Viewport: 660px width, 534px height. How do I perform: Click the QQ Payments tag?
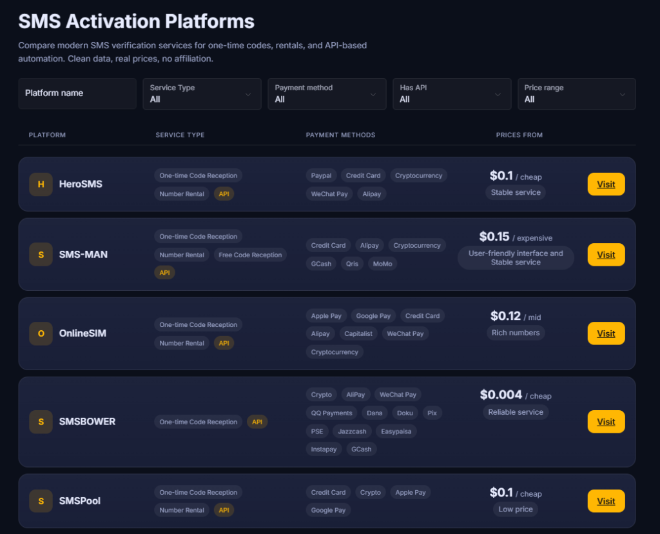[332, 413]
